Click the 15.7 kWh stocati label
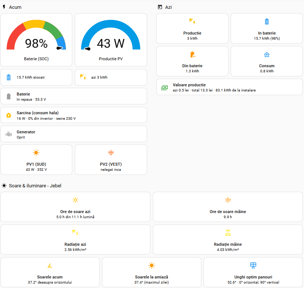304x288 pixels. click(31, 77)
